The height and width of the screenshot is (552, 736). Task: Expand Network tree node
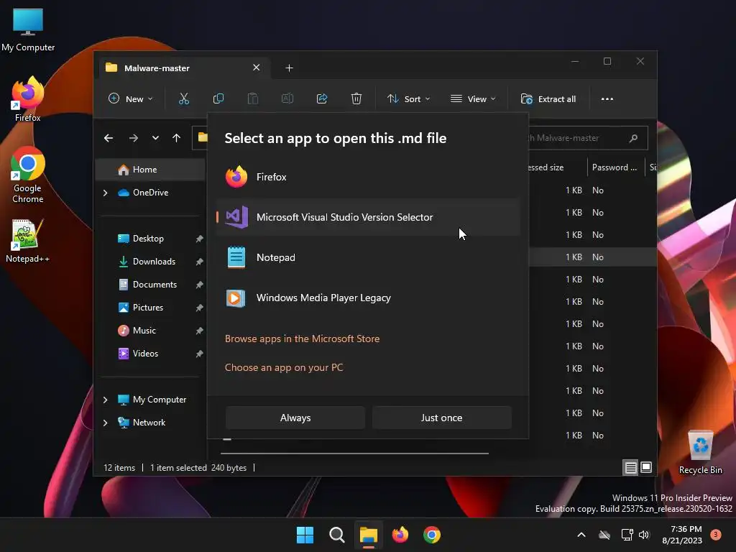tap(105, 423)
